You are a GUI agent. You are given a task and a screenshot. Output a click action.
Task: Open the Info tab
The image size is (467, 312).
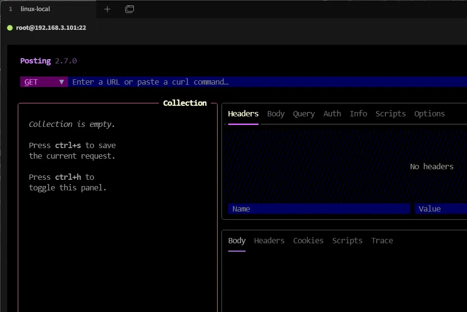[358, 114]
